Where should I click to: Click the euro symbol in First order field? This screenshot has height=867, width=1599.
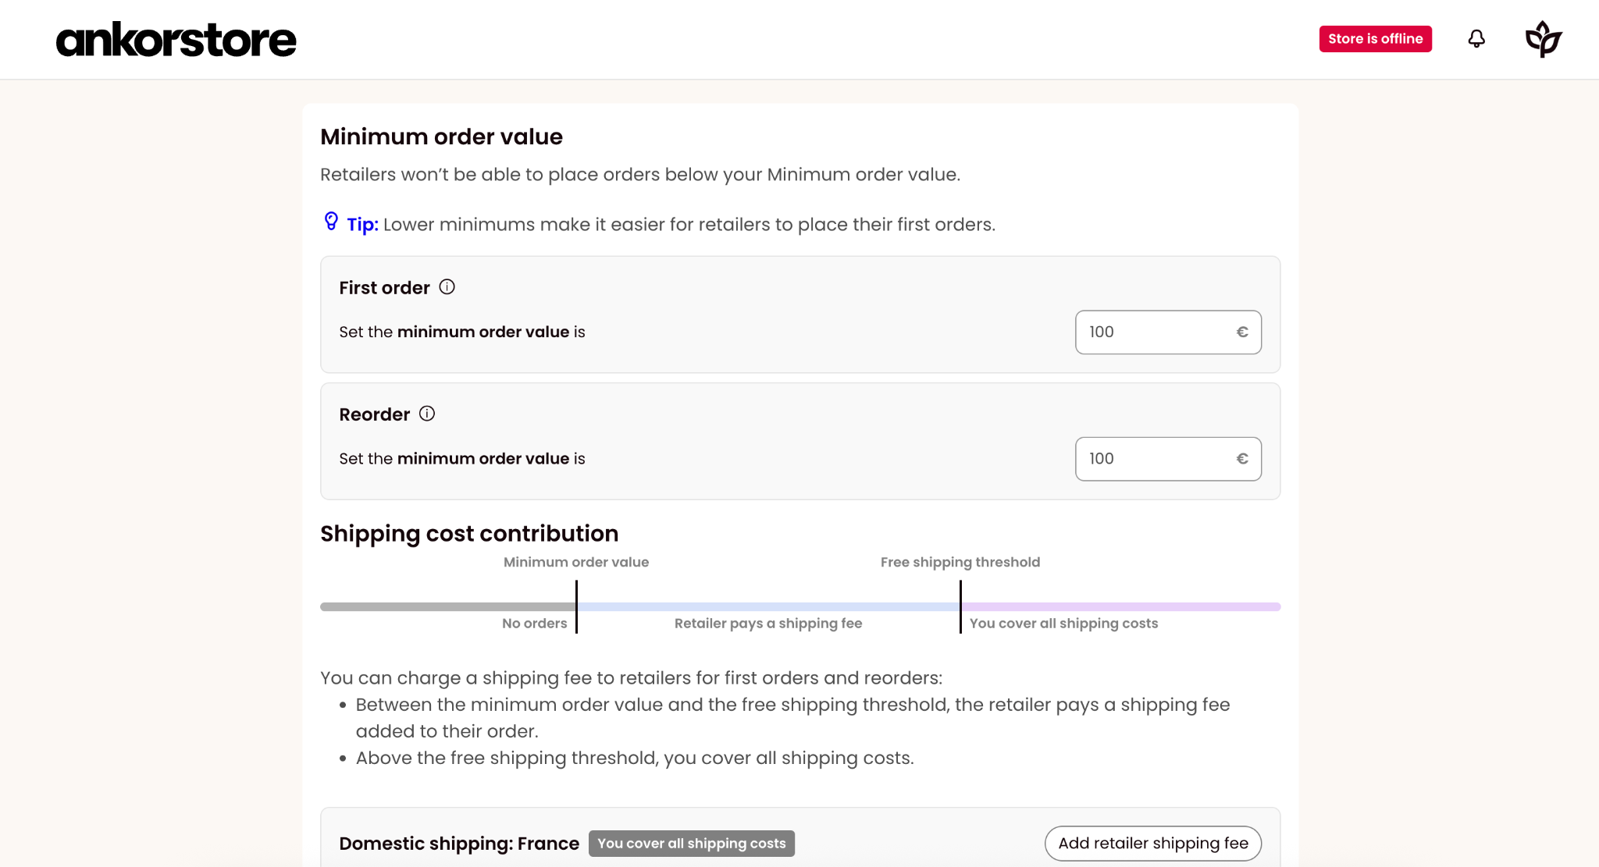click(x=1242, y=332)
